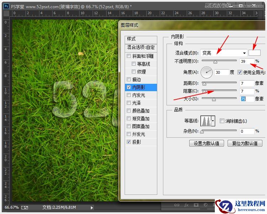Open the 混合模式 blend mode dropdown

224,53
